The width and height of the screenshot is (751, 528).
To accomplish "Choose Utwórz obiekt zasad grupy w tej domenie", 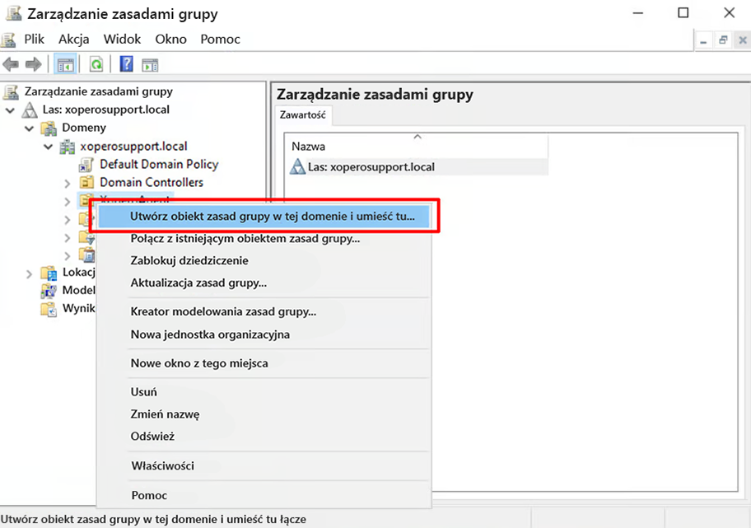I will pos(273,217).
